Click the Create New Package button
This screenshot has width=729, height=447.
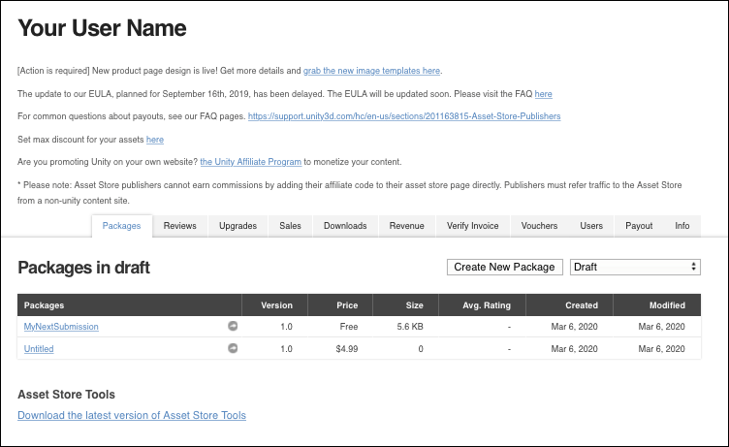click(x=504, y=267)
